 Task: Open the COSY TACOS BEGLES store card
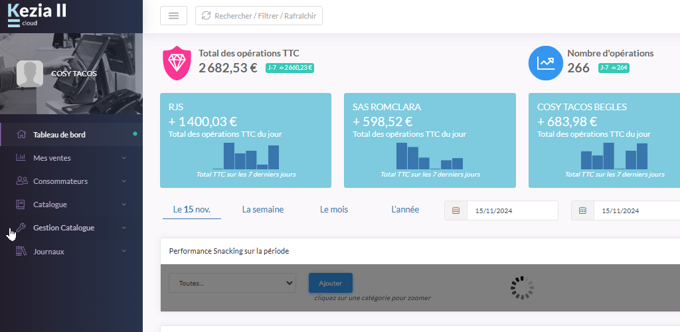[604, 140]
